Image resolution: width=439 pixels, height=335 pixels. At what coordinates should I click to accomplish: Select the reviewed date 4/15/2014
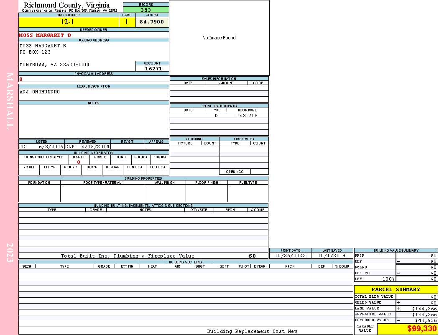95,147
